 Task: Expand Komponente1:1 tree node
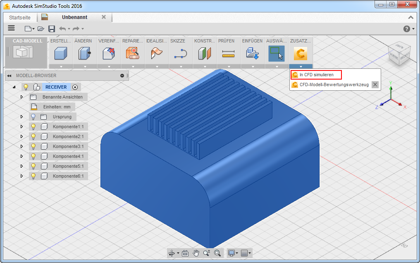point(21,127)
